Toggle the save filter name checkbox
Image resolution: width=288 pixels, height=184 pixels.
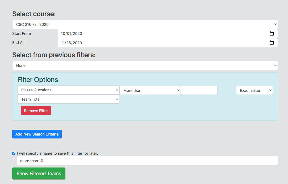[14, 153]
